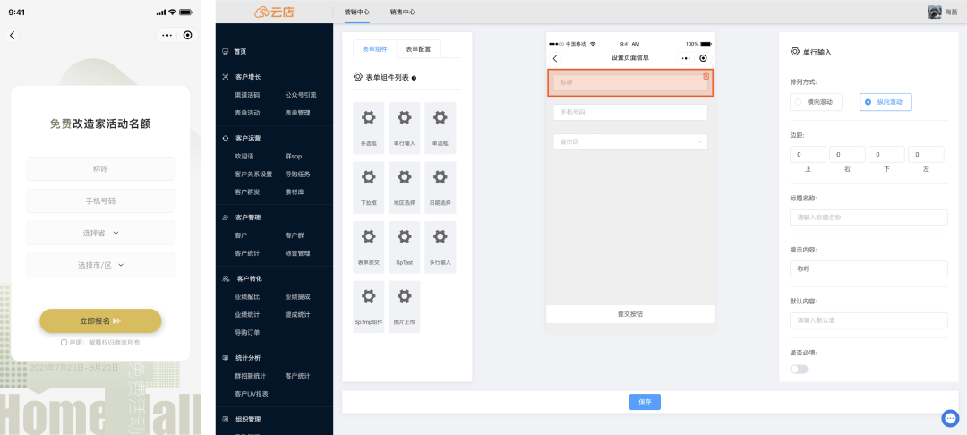This screenshot has height=435, width=967.
Task: Open 群sop in the sidebar
Action: pyautogui.click(x=294, y=157)
